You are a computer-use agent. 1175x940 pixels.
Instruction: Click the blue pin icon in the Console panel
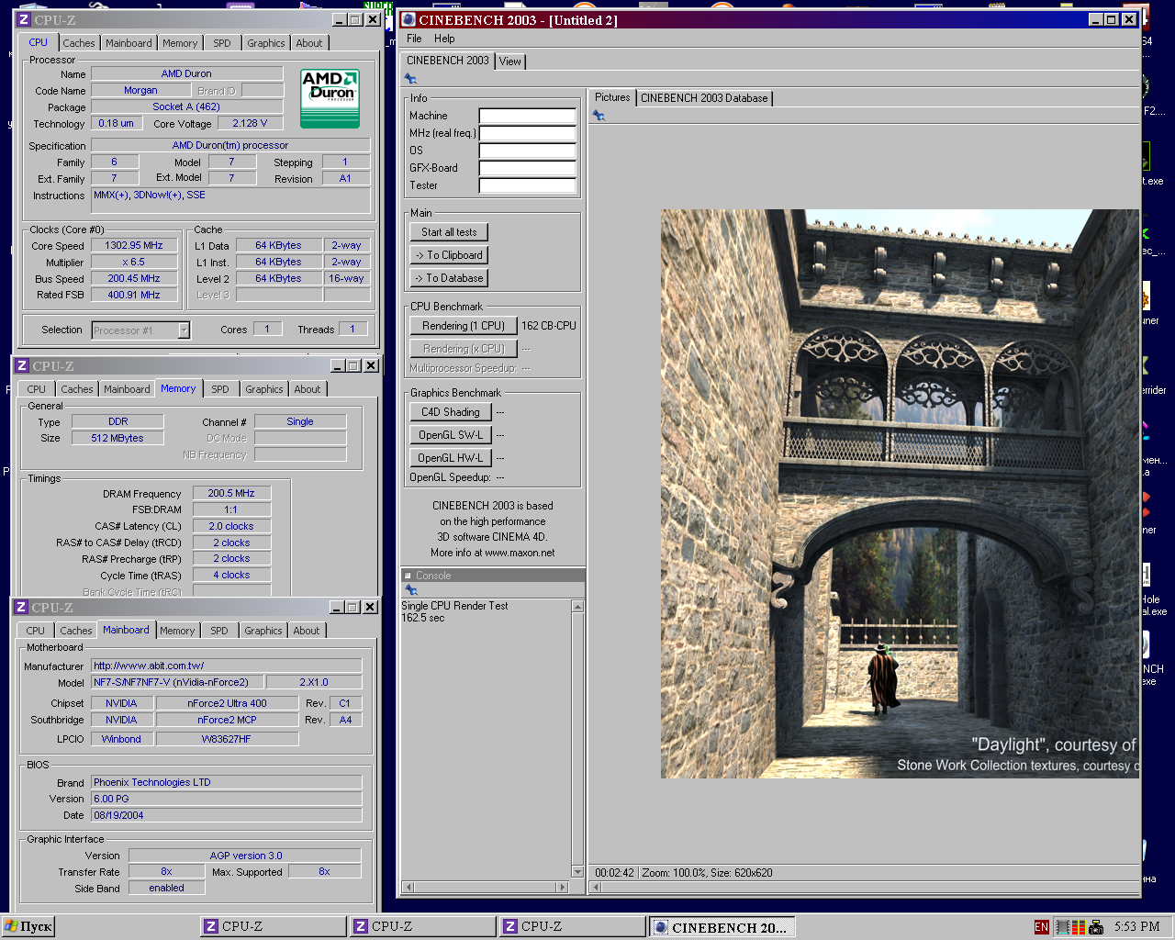tap(410, 590)
